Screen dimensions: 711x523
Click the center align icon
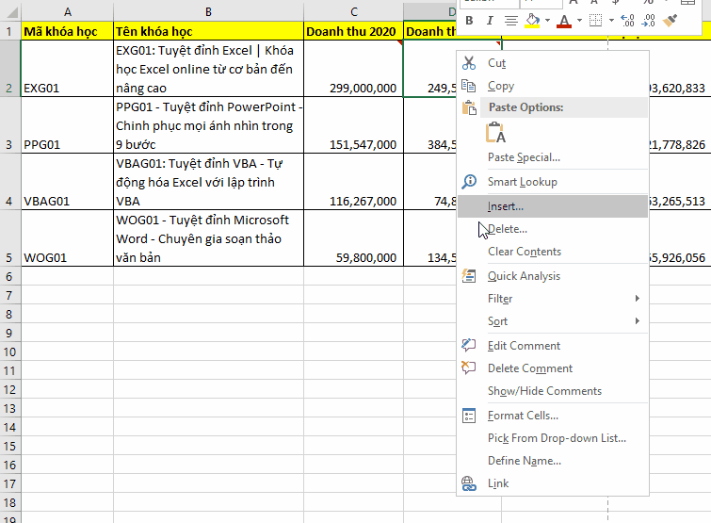click(511, 20)
